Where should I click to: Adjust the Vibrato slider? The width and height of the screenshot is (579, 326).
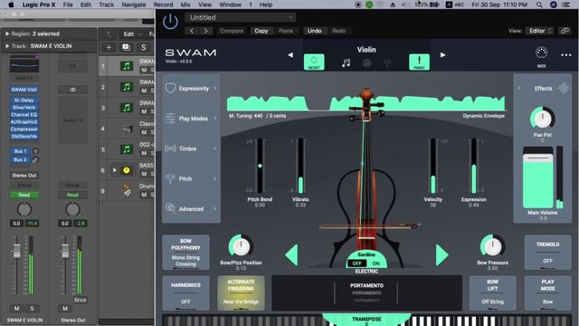300,166
